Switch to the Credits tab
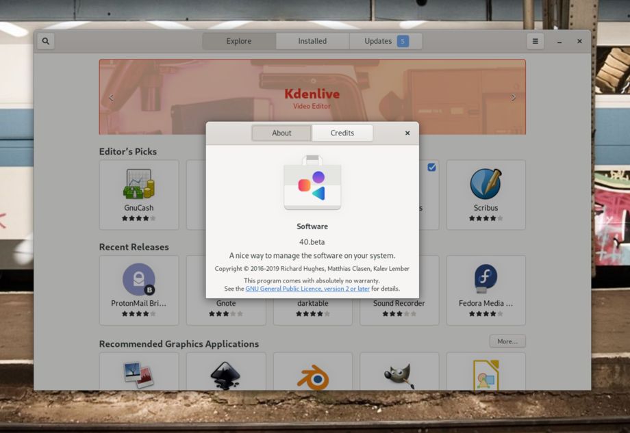The width and height of the screenshot is (630, 433). point(342,133)
